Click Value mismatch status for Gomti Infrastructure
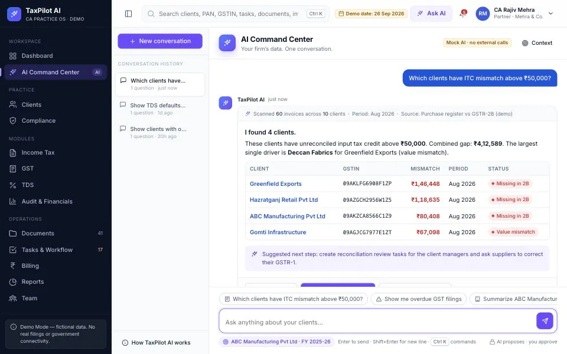Screen dimensions: 567x354 (513, 232)
